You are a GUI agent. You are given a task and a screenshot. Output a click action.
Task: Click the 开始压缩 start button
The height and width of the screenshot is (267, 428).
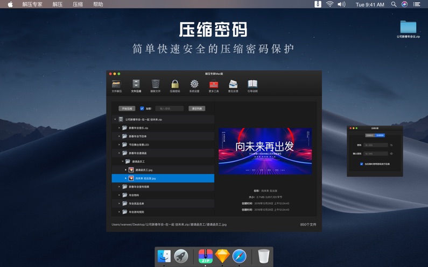pos(127,109)
